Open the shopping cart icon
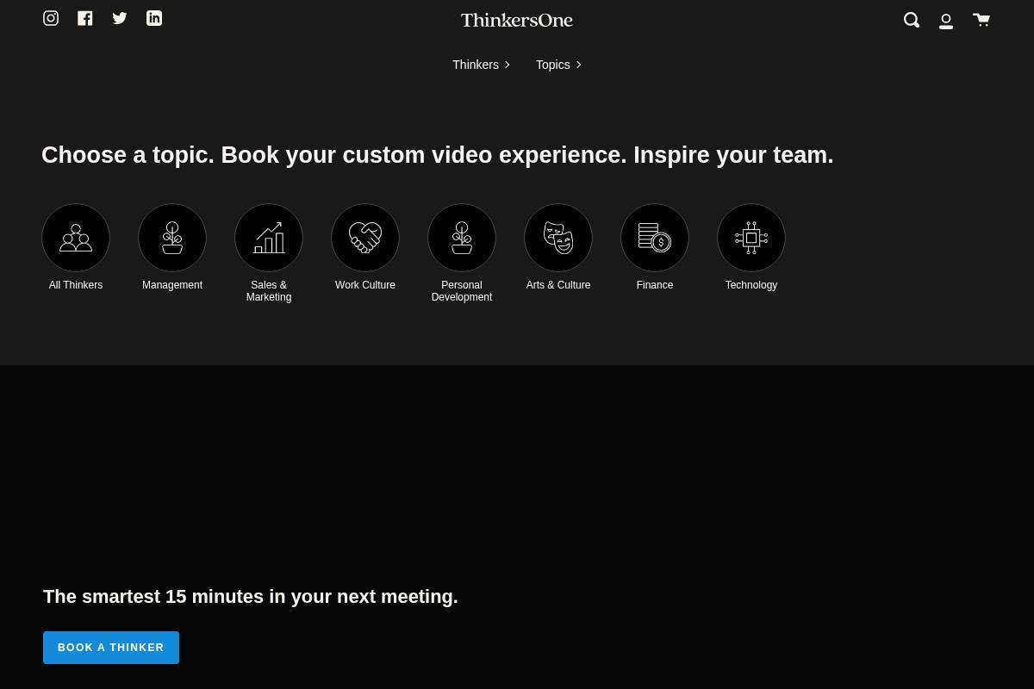 981,19
